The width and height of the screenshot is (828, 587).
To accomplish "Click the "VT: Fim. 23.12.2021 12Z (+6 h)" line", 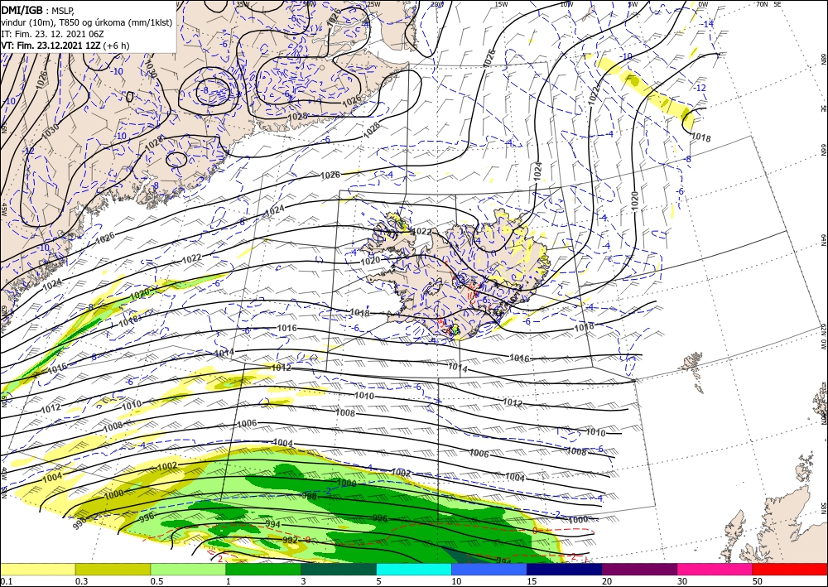I will tap(65, 46).
